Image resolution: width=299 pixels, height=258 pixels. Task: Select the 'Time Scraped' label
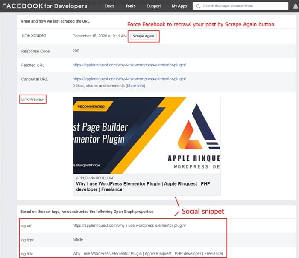click(33, 36)
